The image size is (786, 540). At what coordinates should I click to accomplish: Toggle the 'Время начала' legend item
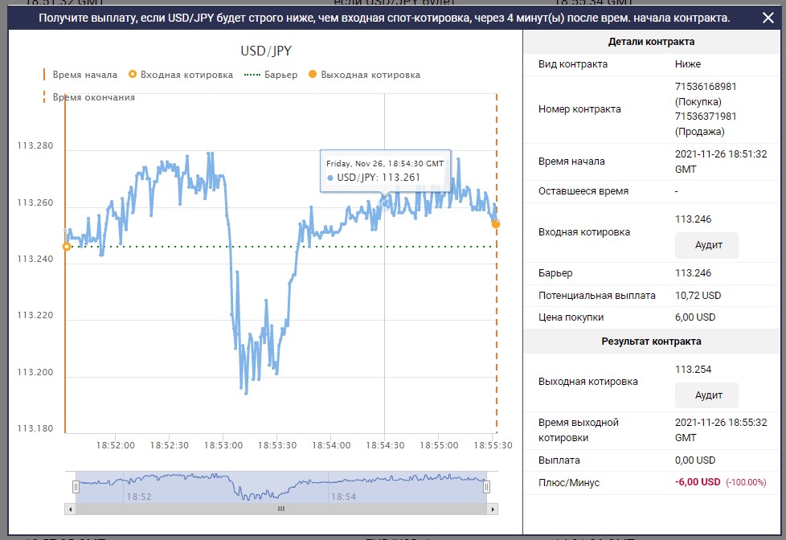click(x=80, y=75)
